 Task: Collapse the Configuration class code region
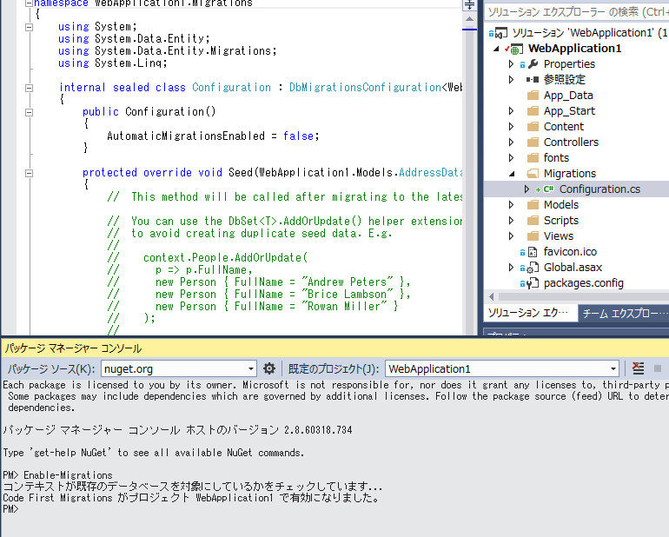(29, 88)
